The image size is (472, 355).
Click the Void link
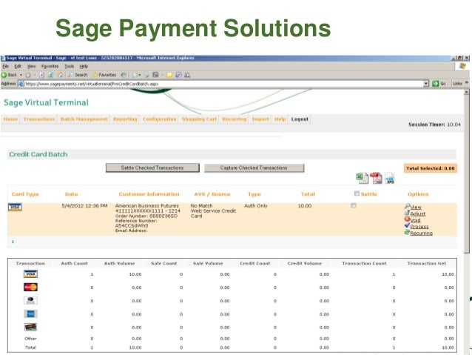pyautogui.click(x=415, y=220)
